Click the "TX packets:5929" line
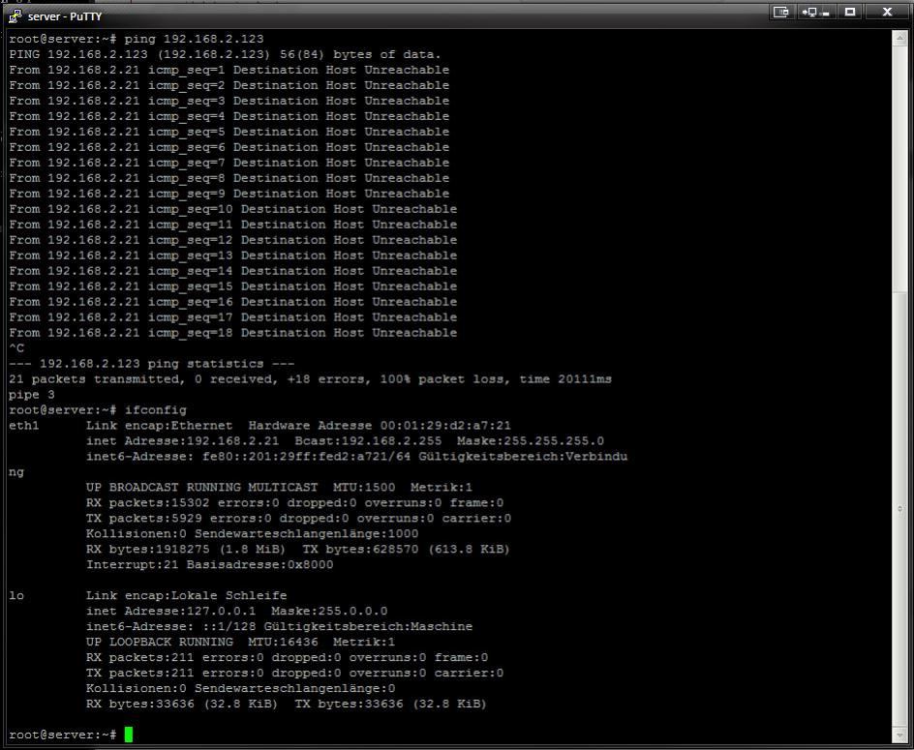 coord(298,518)
